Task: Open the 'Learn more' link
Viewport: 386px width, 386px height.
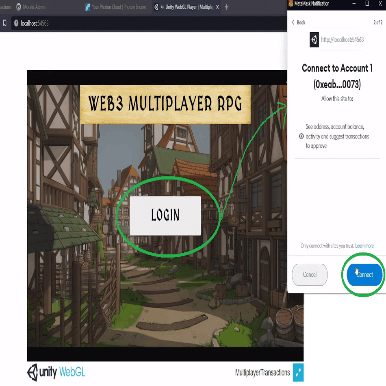Action: click(x=364, y=245)
